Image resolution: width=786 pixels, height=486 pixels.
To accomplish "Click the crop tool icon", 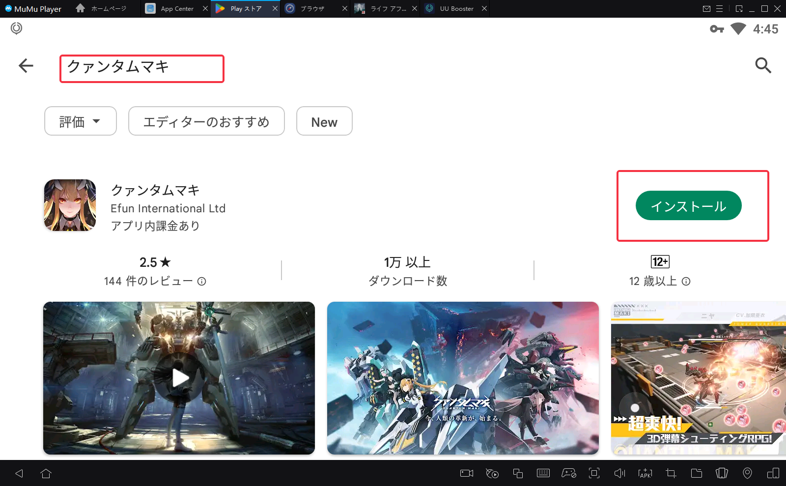I will coord(671,473).
